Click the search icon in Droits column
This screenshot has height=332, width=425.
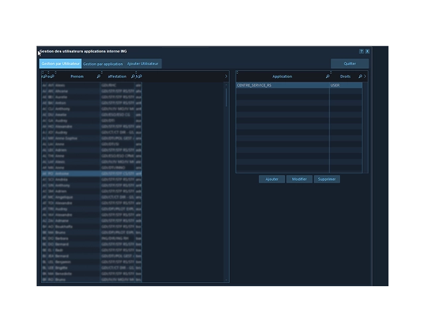click(x=360, y=76)
